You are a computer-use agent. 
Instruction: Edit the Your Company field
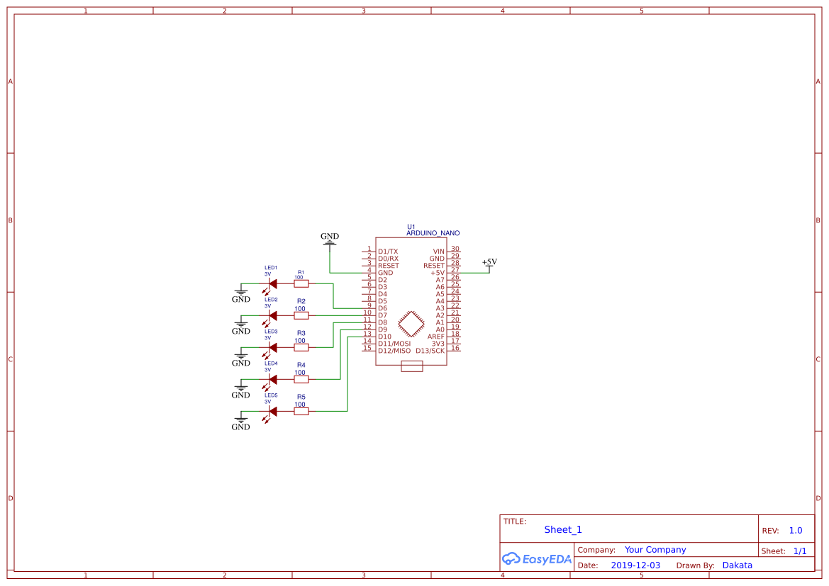(655, 550)
